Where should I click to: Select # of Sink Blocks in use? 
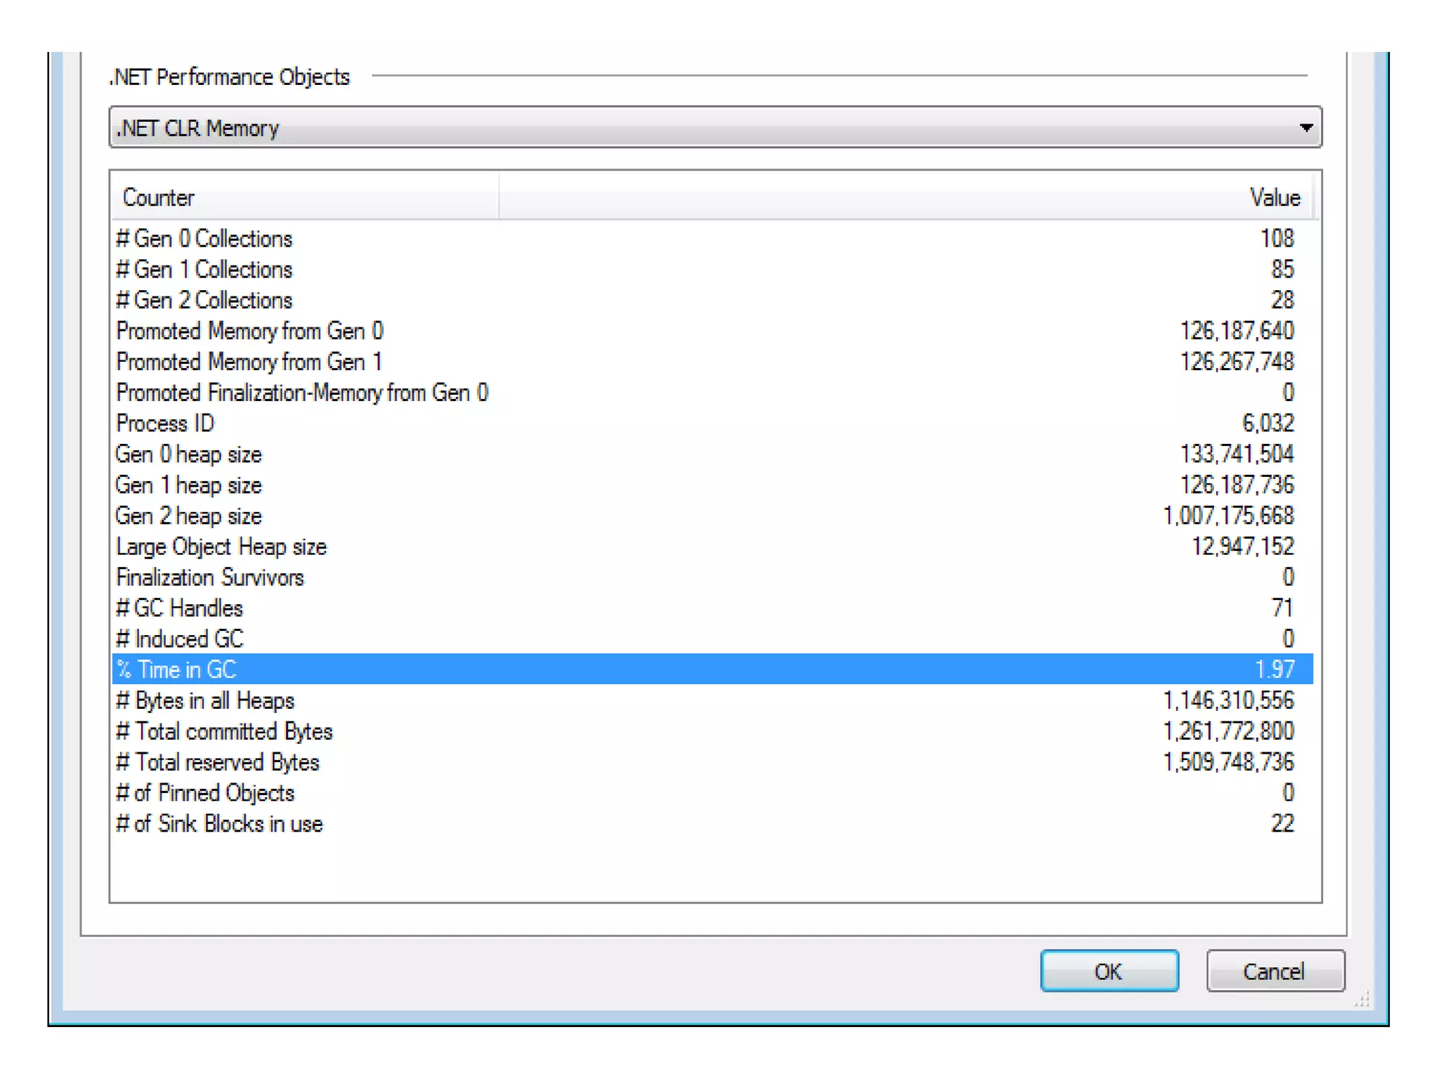[x=219, y=824]
